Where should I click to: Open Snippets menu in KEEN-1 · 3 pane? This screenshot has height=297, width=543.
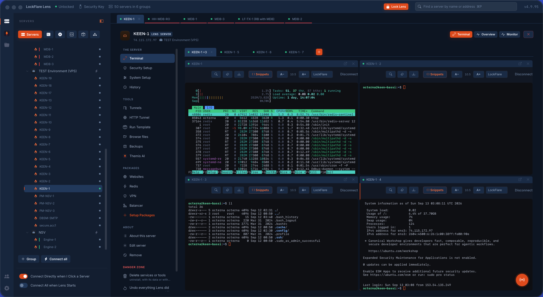point(260,190)
